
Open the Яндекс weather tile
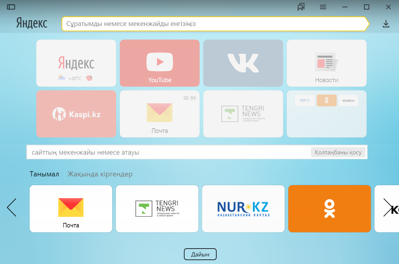click(x=76, y=63)
